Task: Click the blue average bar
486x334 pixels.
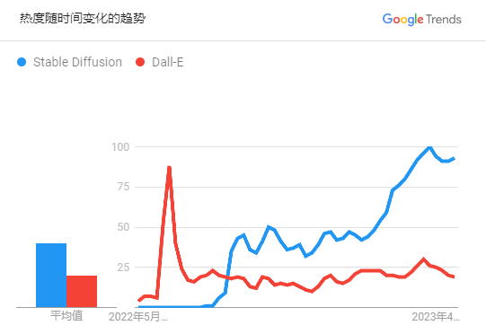Action: pos(51,275)
